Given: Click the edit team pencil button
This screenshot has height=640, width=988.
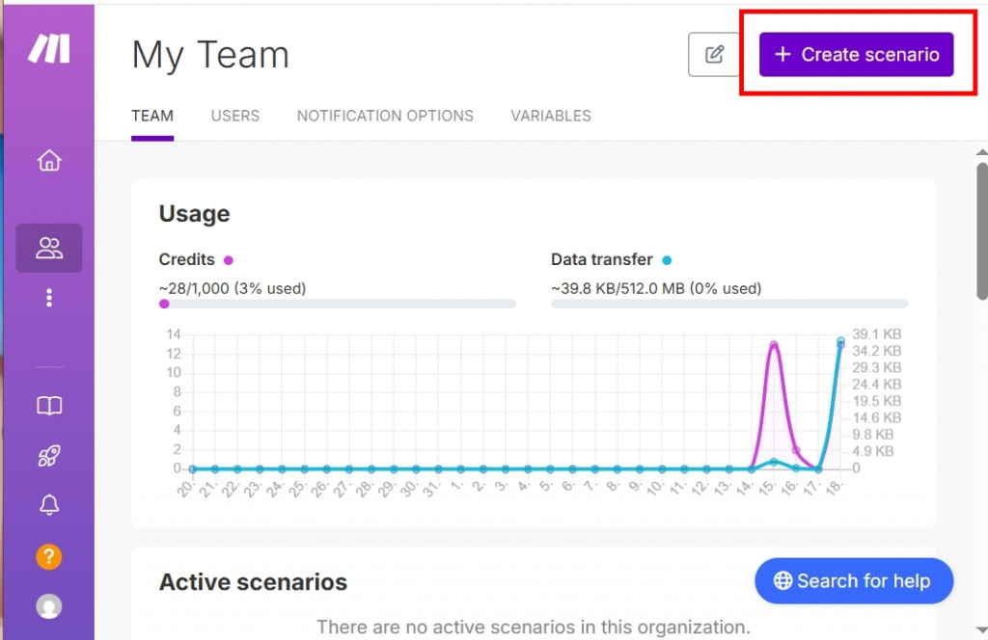Looking at the screenshot, I should coord(714,55).
